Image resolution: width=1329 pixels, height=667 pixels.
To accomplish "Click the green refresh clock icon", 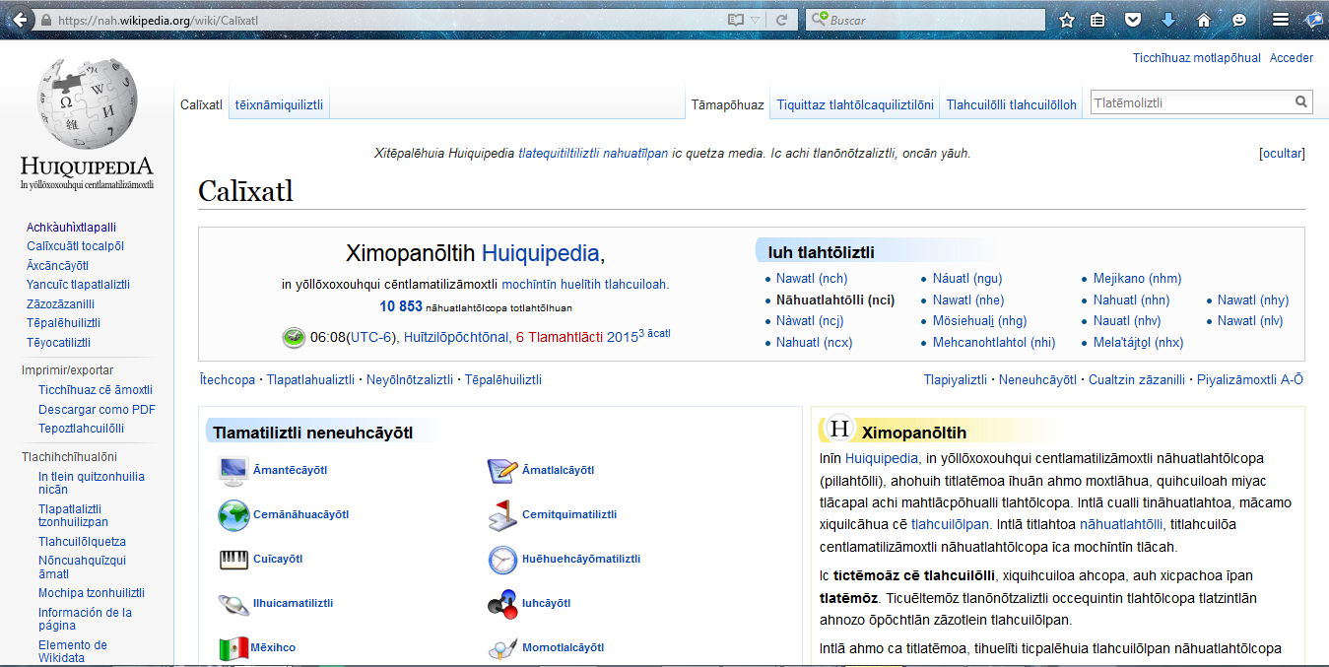I will tap(294, 337).
